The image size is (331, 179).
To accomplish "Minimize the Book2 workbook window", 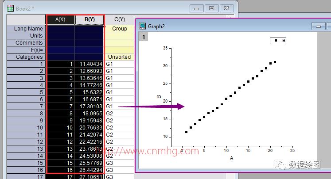I will point(197,8).
